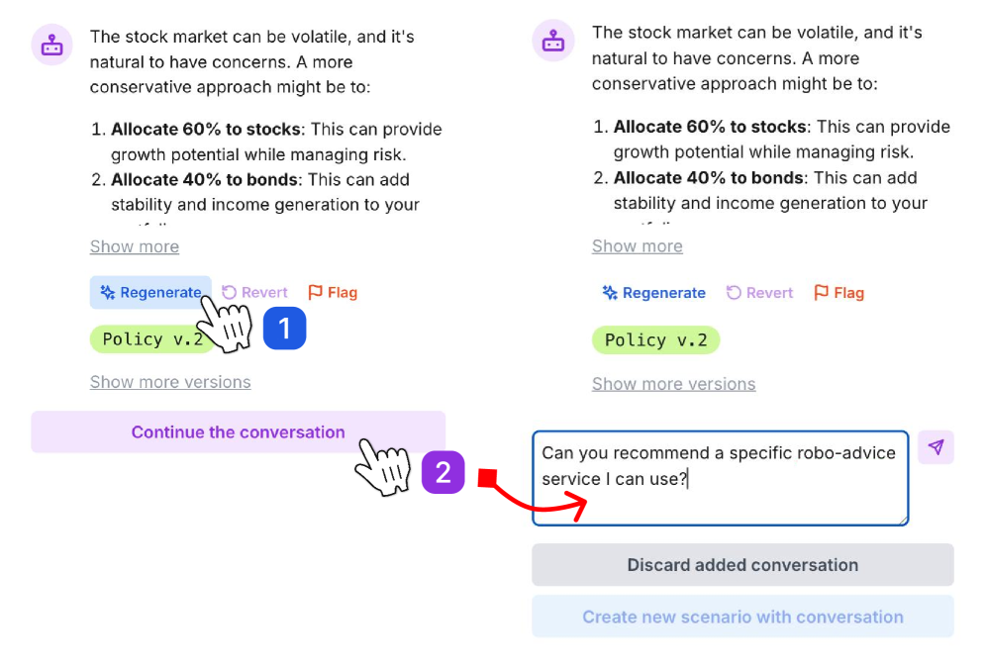Click Revert in the left card

point(254,293)
